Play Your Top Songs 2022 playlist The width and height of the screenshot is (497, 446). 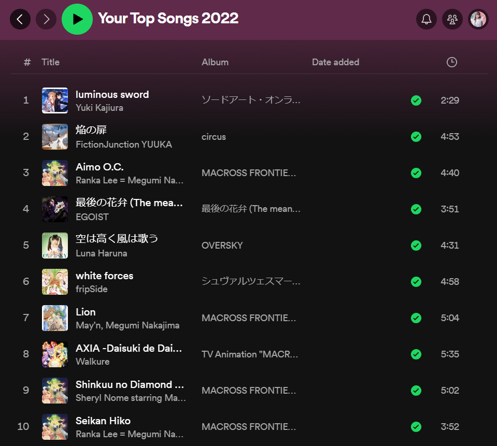click(77, 19)
